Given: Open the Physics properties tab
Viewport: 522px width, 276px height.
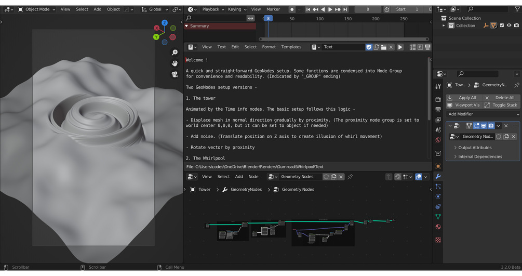Looking at the screenshot, I should (438, 196).
